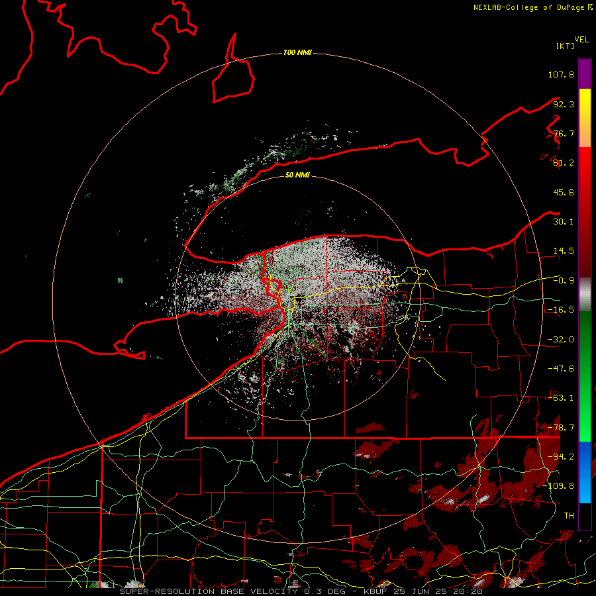596x596 pixels.
Task: Click the -63.1 scale label
Action: tap(561, 398)
